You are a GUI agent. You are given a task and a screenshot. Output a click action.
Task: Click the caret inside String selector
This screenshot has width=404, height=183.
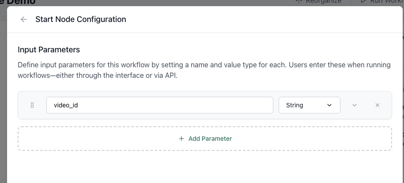click(x=329, y=105)
